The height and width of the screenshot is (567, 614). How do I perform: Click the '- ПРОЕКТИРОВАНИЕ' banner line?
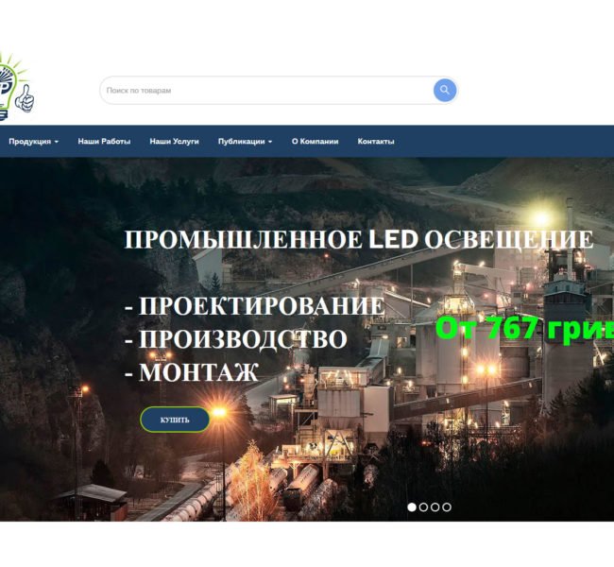point(254,306)
